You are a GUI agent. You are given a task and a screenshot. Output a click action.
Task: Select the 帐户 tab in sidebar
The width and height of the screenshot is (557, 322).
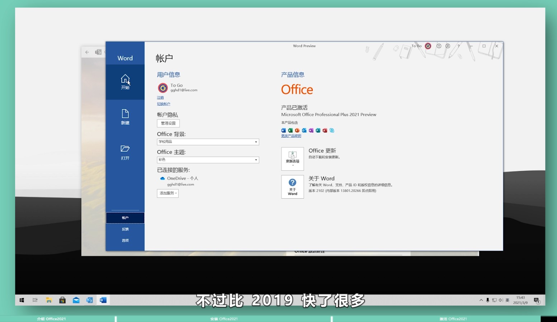tap(125, 218)
